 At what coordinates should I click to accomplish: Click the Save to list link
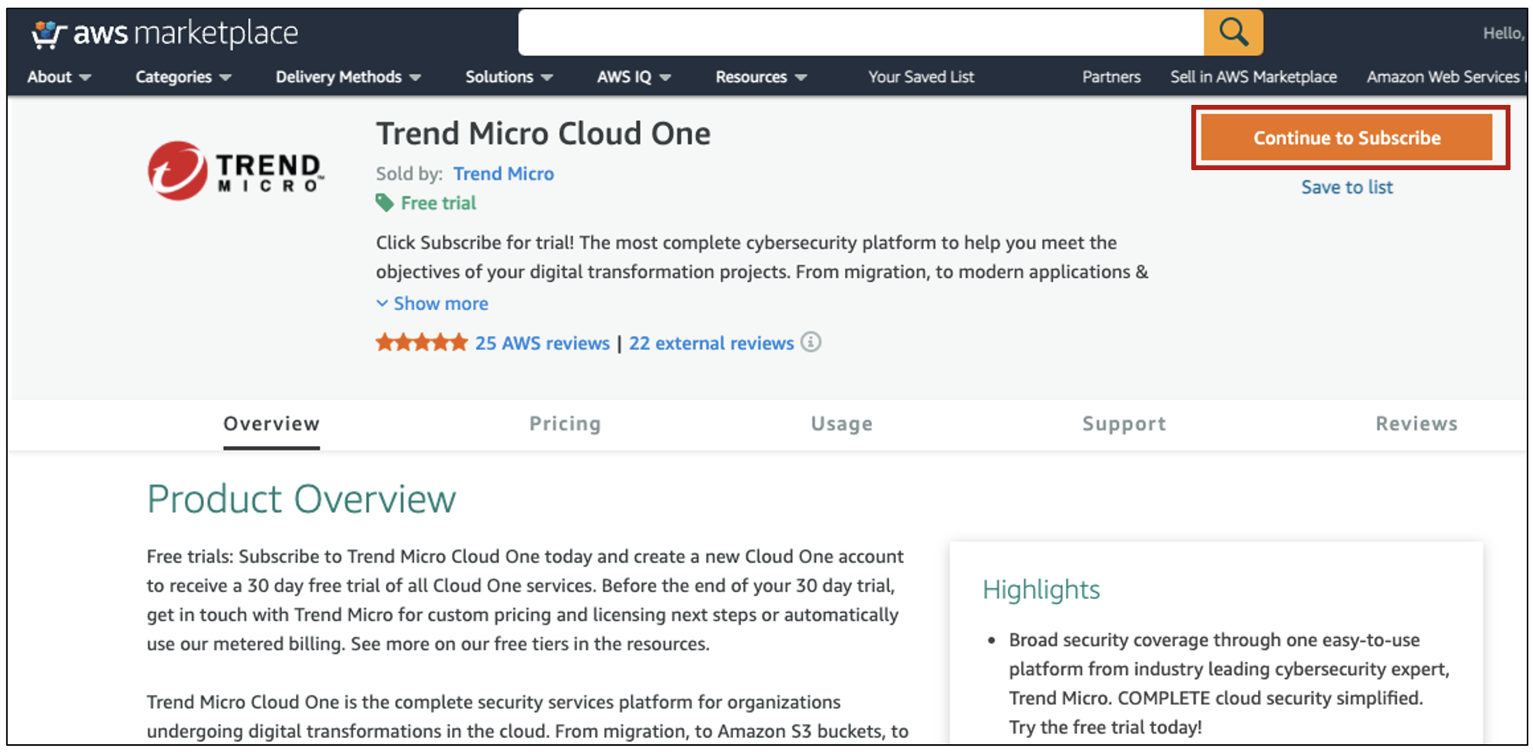pos(1347,187)
